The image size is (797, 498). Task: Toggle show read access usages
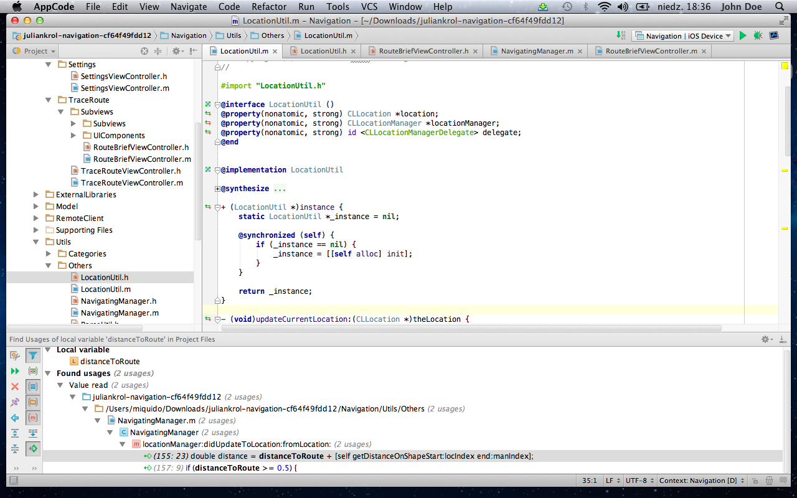coord(33,448)
